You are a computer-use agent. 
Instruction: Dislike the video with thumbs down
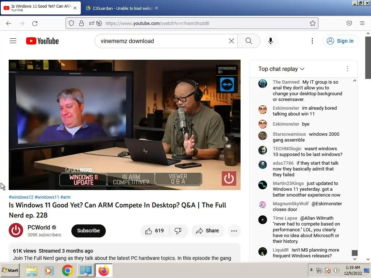click(x=178, y=231)
